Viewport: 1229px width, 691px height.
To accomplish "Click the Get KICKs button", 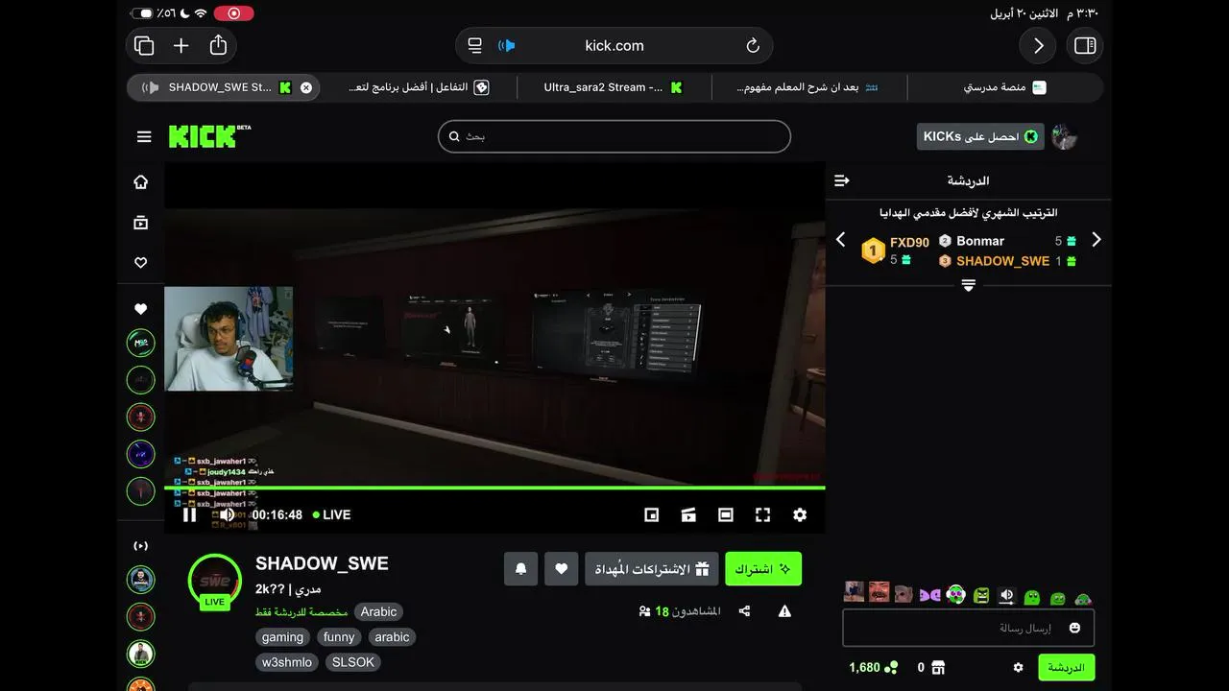I will coord(980,136).
